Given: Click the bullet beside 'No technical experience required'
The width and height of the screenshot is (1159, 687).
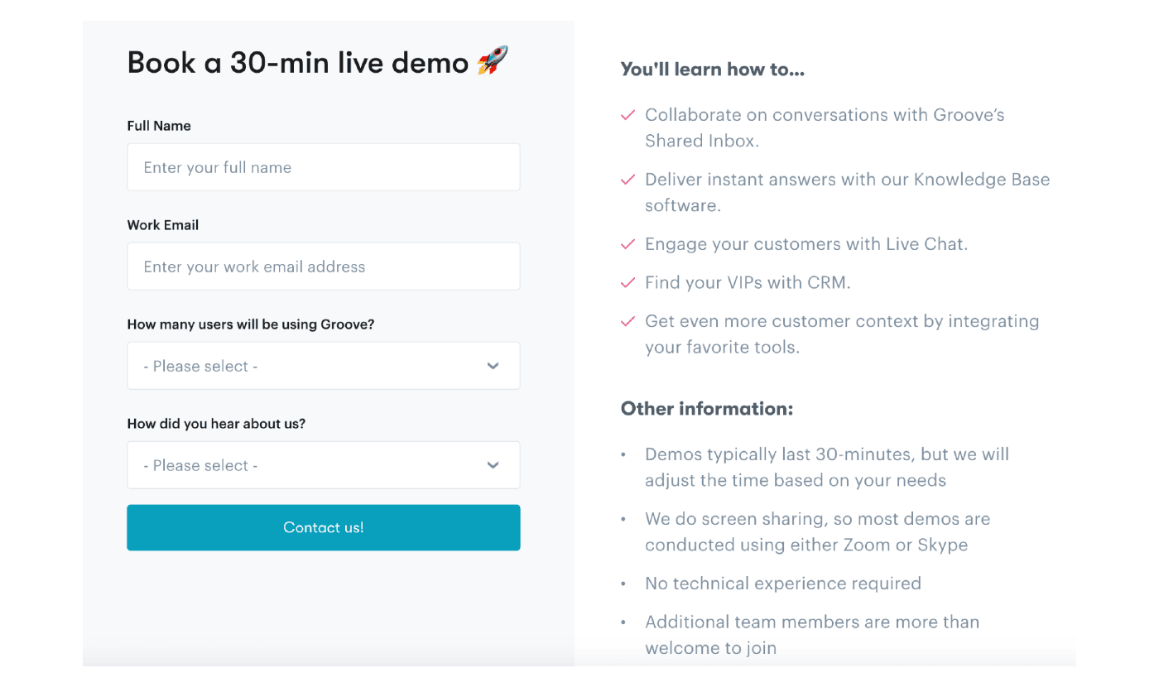Looking at the screenshot, I should tap(623, 584).
